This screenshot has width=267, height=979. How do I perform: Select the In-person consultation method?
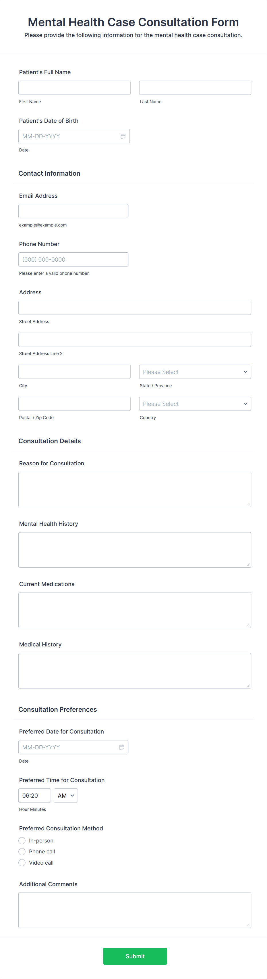tap(22, 841)
